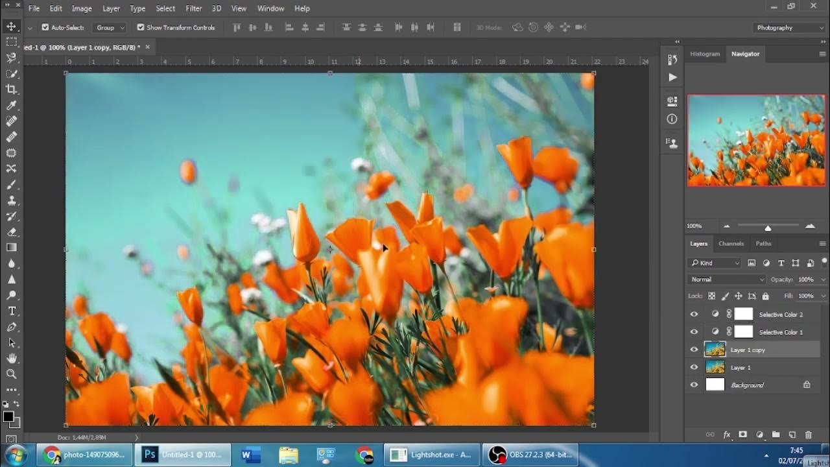The height and width of the screenshot is (467, 830).
Task: Open the Photography workspace dropdown
Action: pyautogui.click(x=790, y=27)
